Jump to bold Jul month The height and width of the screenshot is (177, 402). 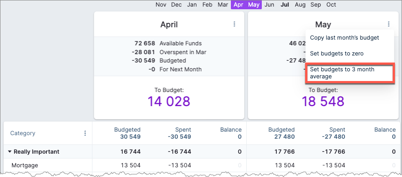click(285, 5)
